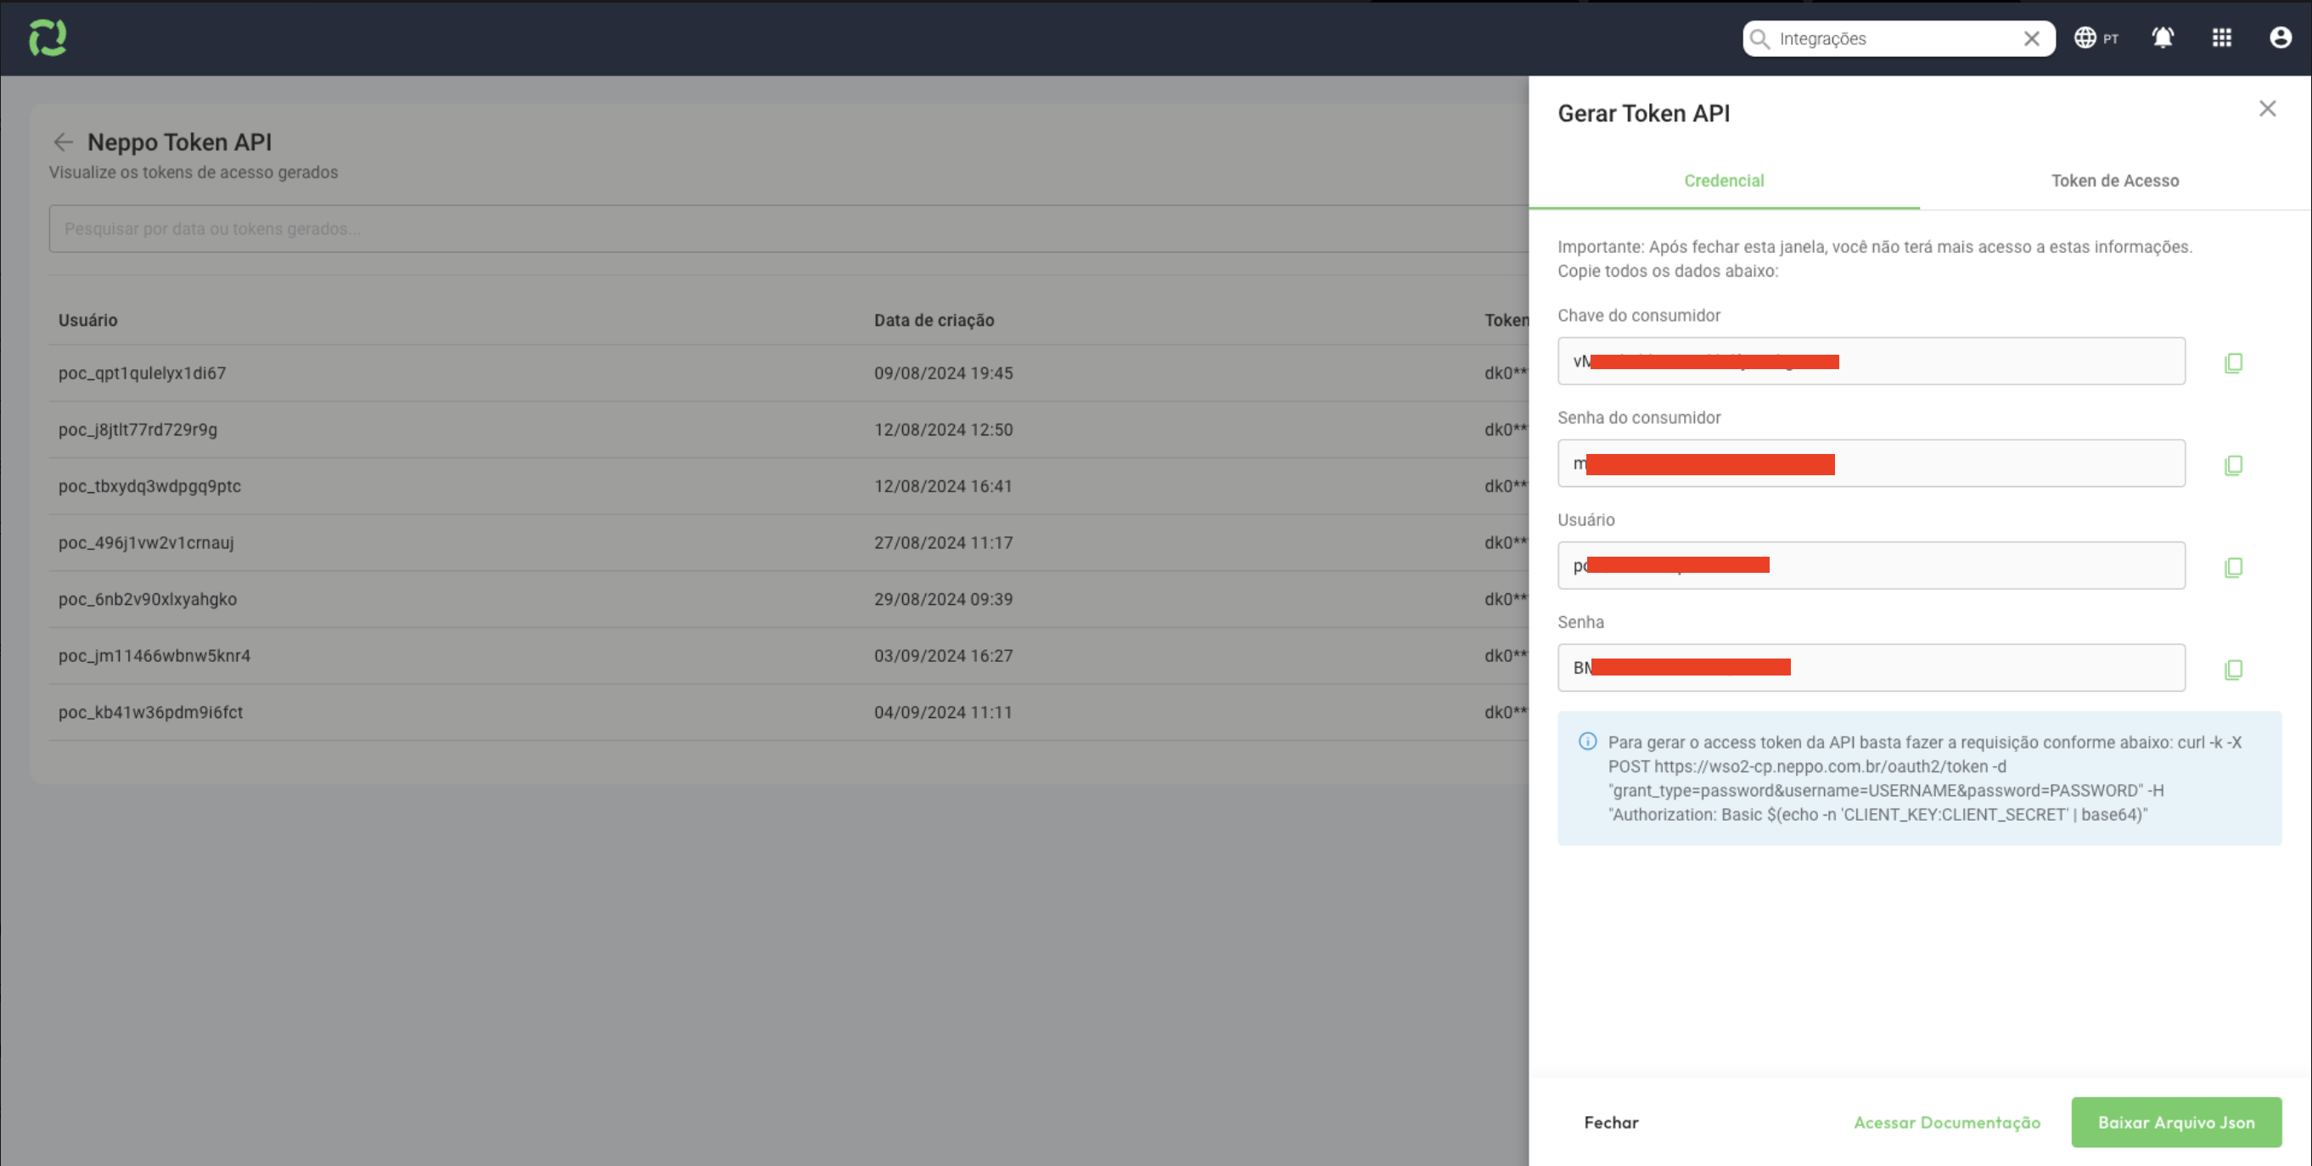The height and width of the screenshot is (1166, 2312).
Task: Switch to the Token de Acesso tab
Action: 2115,182
